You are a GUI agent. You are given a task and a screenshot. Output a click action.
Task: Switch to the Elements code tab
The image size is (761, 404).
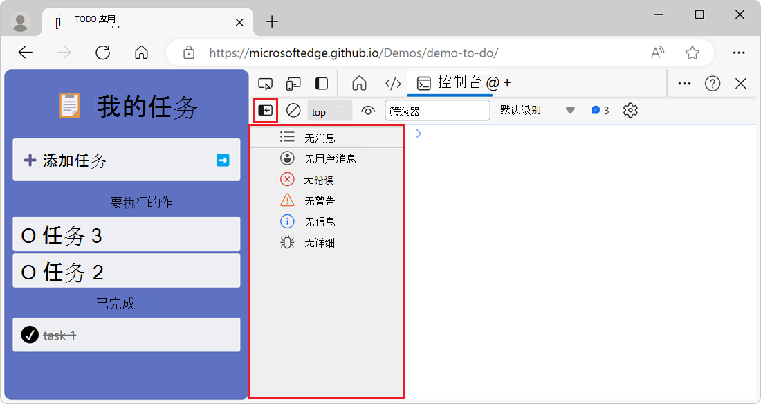pyautogui.click(x=393, y=84)
